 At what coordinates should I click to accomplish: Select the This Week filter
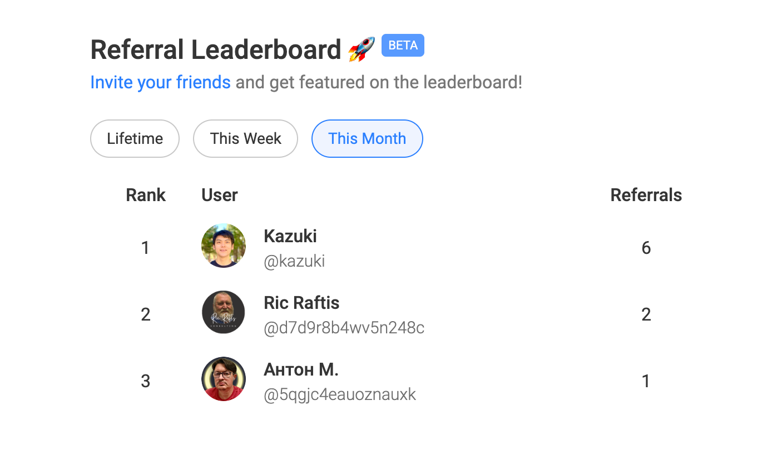tap(245, 138)
